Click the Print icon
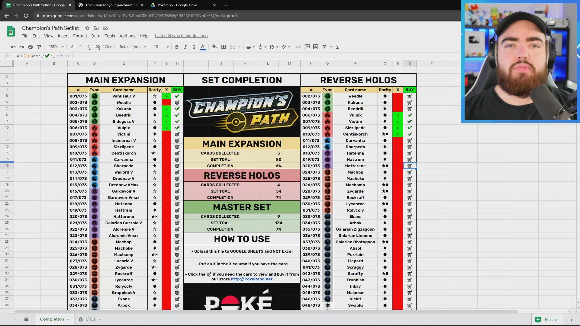Image resolution: width=580 pixels, height=326 pixels. click(x=30, y=47)
